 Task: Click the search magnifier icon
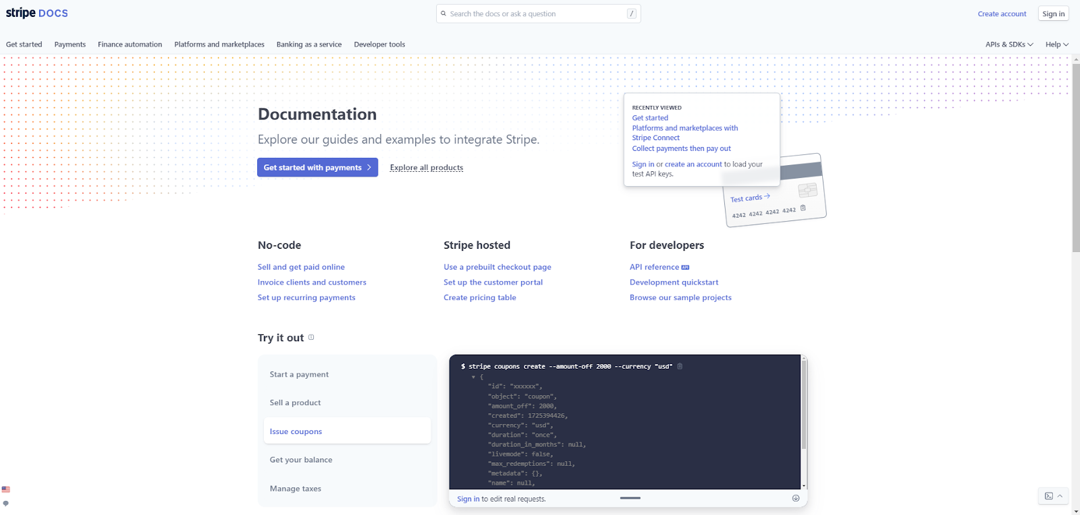[x=443, y=13]
